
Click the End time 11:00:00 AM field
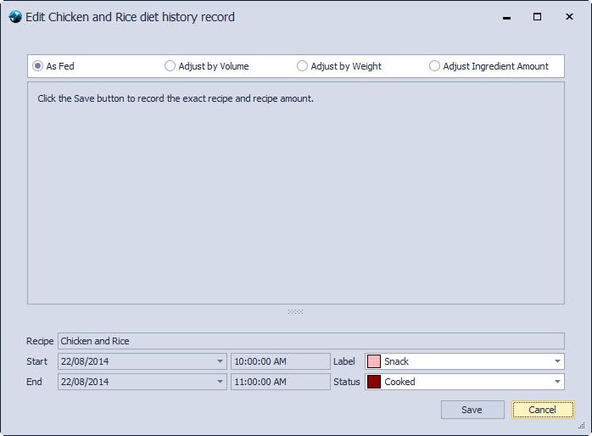(280, 382)
